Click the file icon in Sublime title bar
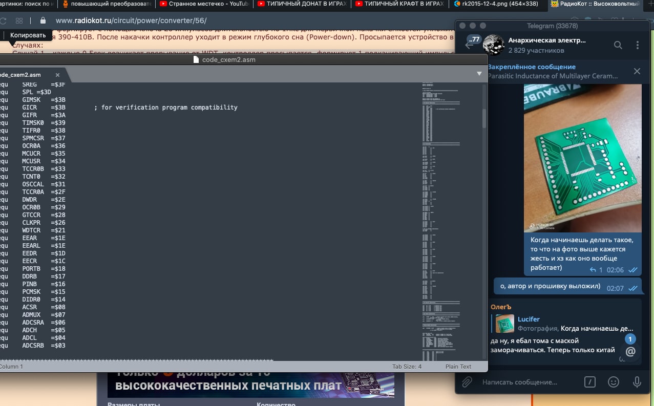Screen dimensions: 654x406 coord(196,59)
